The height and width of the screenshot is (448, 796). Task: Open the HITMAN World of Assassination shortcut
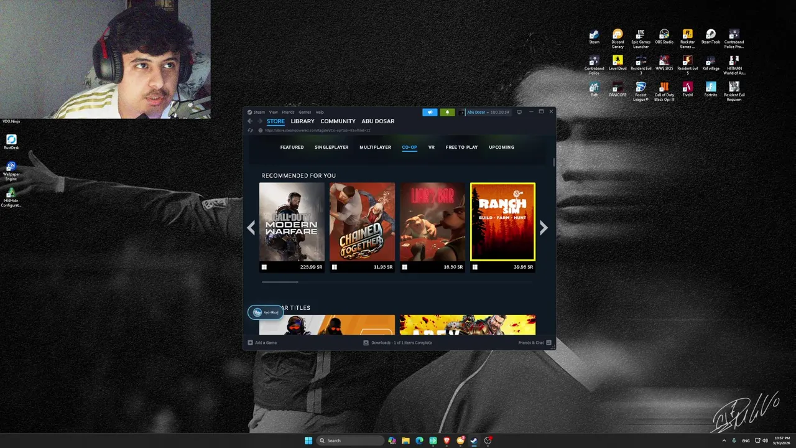(734, 65)
